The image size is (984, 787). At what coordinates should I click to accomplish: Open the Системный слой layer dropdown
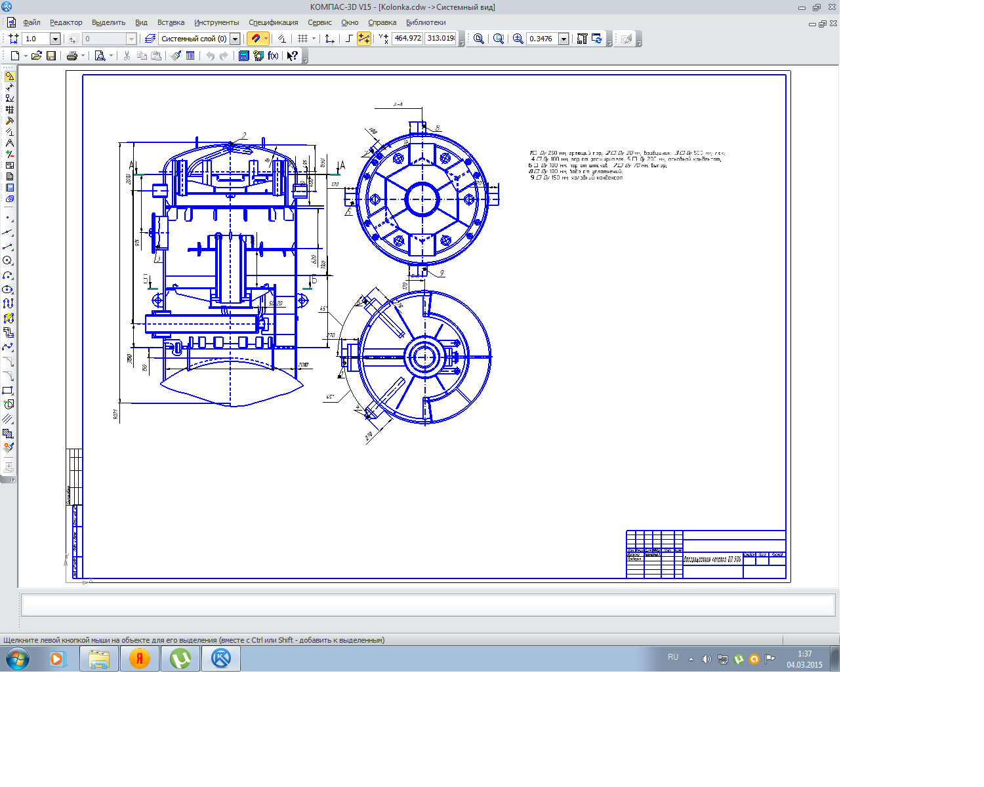coord(235,39)
